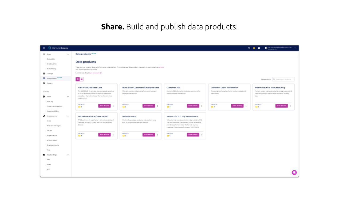The image size is (339, 203).
Task: Follow the data products documentation link
Action: 95,73
